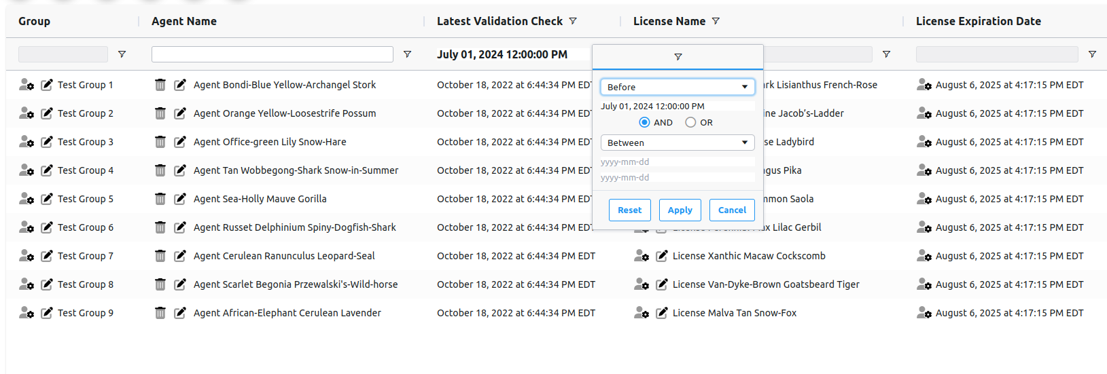Viewport: 1107px width, 374px height.
Task: Open the Before condition dropdown
Action: [x=678, y=87]
